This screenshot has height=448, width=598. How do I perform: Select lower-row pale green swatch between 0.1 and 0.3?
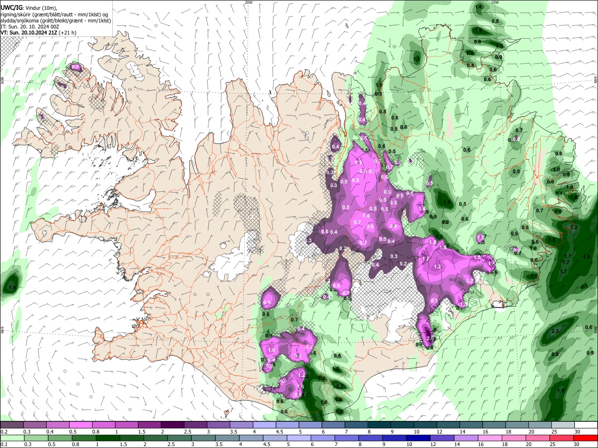12,438
